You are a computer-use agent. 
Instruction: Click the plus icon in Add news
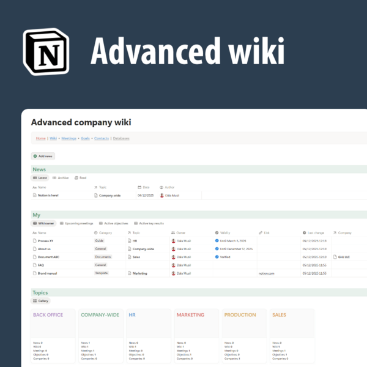(35, 156)
